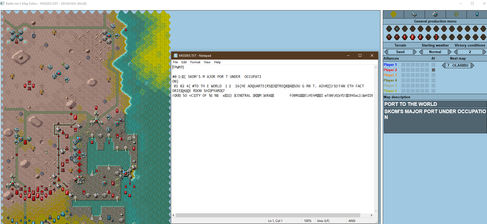Toggle AI checkbox for Player 5
Viewport: 487px width, 224px height.
[x=433, y=85]
